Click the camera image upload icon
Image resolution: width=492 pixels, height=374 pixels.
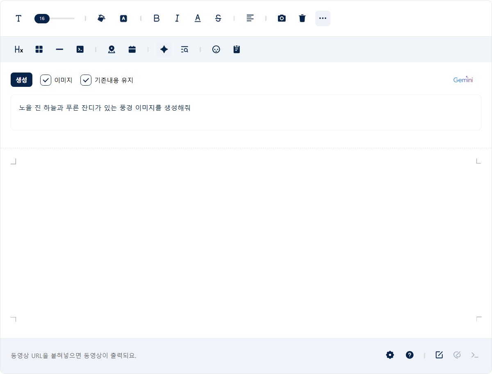[x=282, y=18]
